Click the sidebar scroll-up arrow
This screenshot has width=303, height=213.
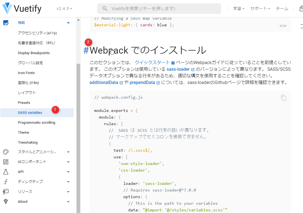click(x=78, y=20)
